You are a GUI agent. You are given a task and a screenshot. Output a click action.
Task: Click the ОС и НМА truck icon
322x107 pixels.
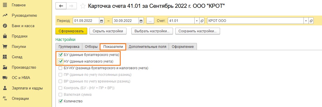click(5, 78)
